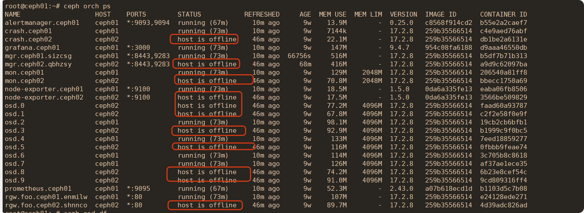This screenshot has height=213, width=584.
Task: Select the osd.5 row name
Action: pyautogui.click(x=14, y=147)
